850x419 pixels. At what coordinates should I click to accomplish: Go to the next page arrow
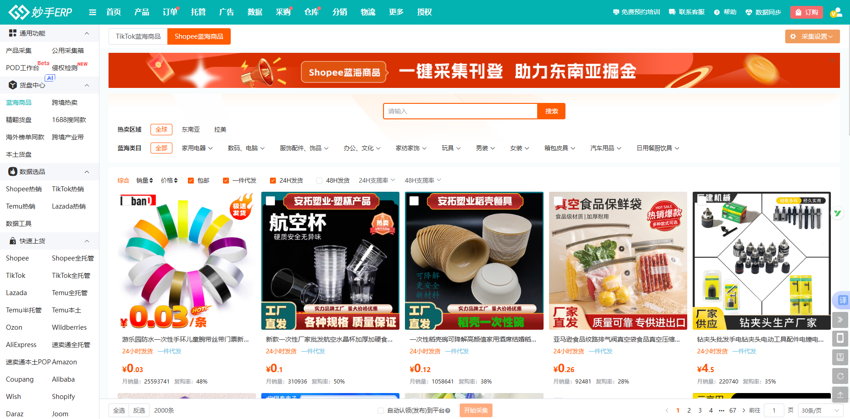click(x=744, y=410)
